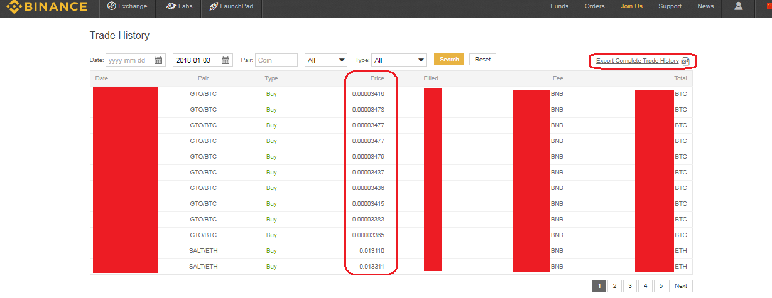Click price 0.00003436
Screen dimensions: 772x298
pos(368,188)
